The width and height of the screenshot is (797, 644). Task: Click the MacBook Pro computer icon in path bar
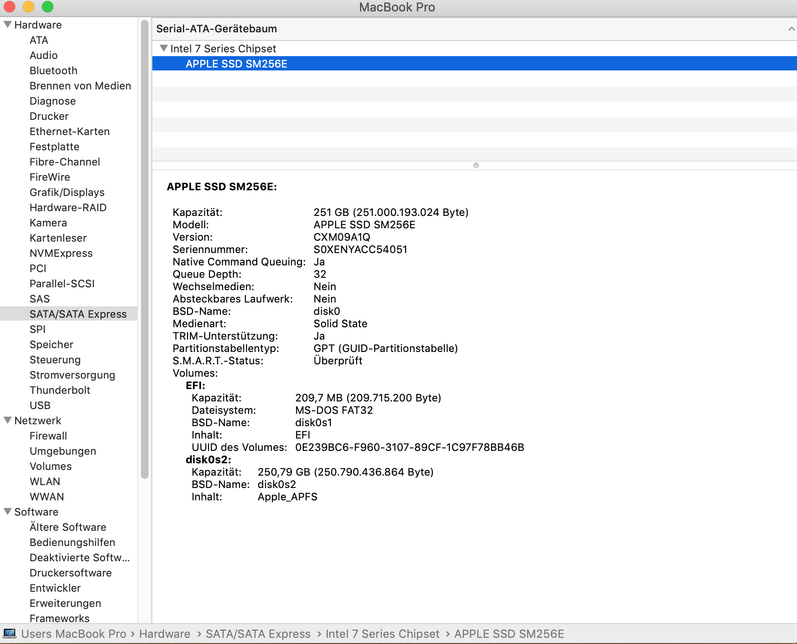10,634
